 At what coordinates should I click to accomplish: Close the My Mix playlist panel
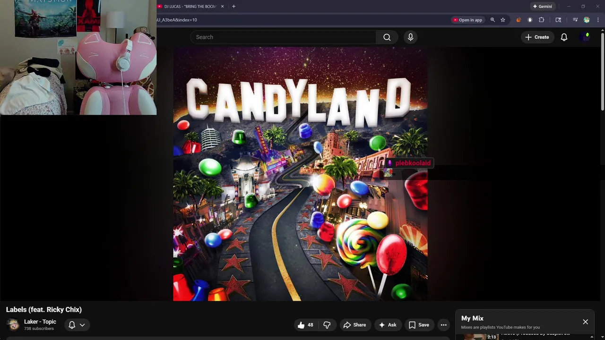(x=585, y=322)
